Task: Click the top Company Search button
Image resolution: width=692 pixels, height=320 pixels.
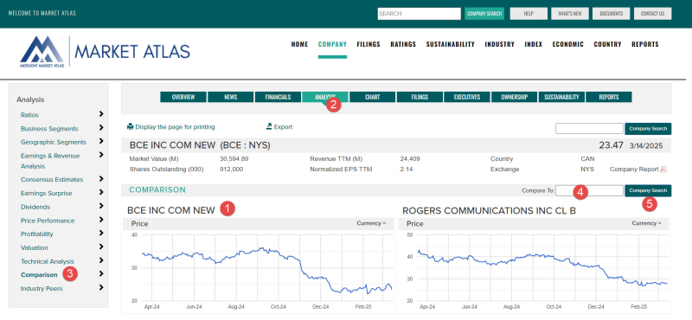Action: [484, 14]
